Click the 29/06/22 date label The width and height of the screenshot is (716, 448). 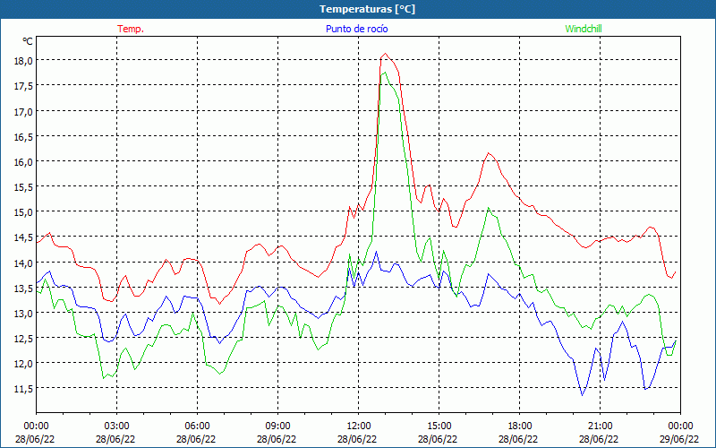[678, 439]
